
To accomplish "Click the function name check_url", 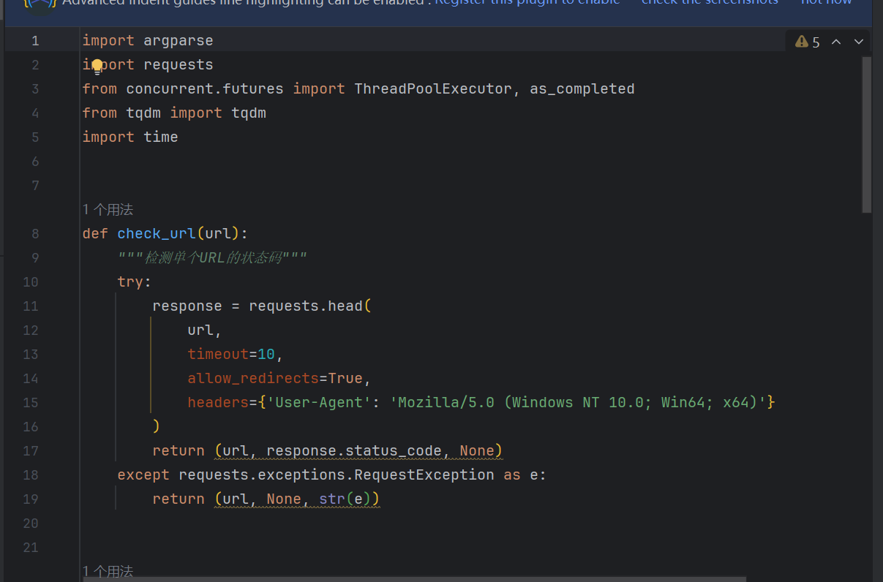I will pyautogui.click(x=157, y=234).
